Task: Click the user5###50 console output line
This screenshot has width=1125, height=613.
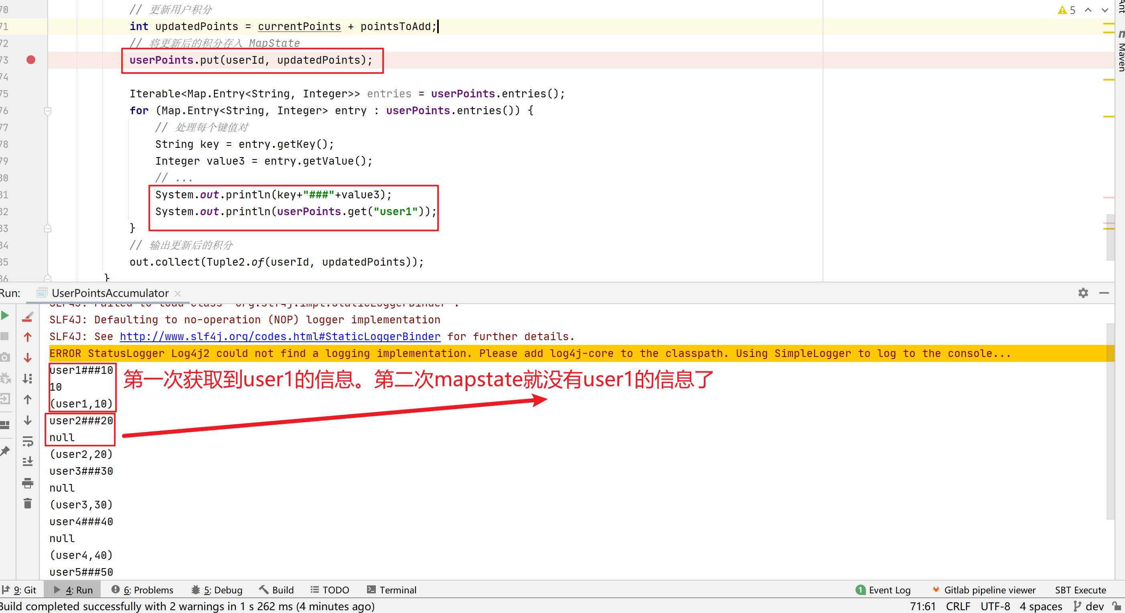Action: coord(81,572)
